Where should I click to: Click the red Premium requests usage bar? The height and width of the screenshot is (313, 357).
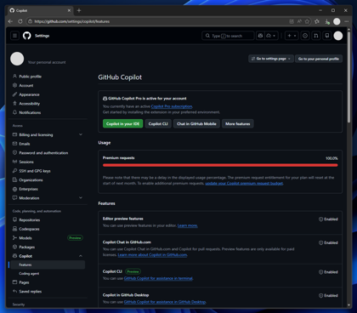220,165
